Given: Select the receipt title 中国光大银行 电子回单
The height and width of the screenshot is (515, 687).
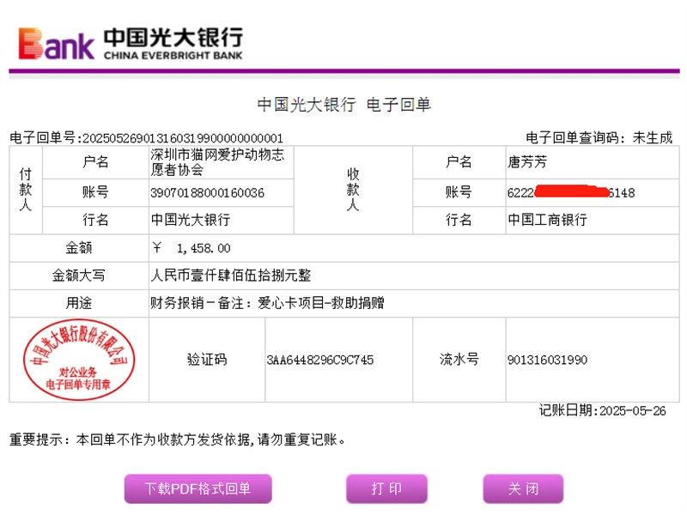Looking at the screenshot, I should point(344,105).
